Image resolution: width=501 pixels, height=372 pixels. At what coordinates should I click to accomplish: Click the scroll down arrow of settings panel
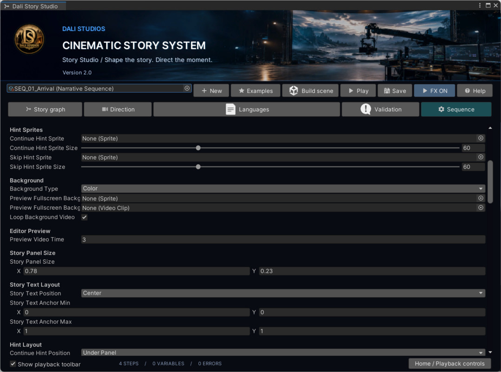(490, 352)
